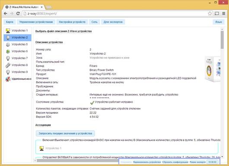Click the cast screen icon in address bar
This screenshot has height=166, width=229.
tap(217, 13)
